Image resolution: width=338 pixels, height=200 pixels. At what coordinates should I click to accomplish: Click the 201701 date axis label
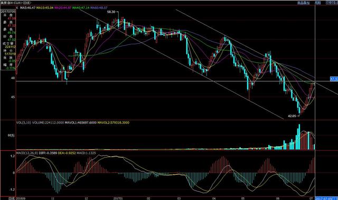118,198
